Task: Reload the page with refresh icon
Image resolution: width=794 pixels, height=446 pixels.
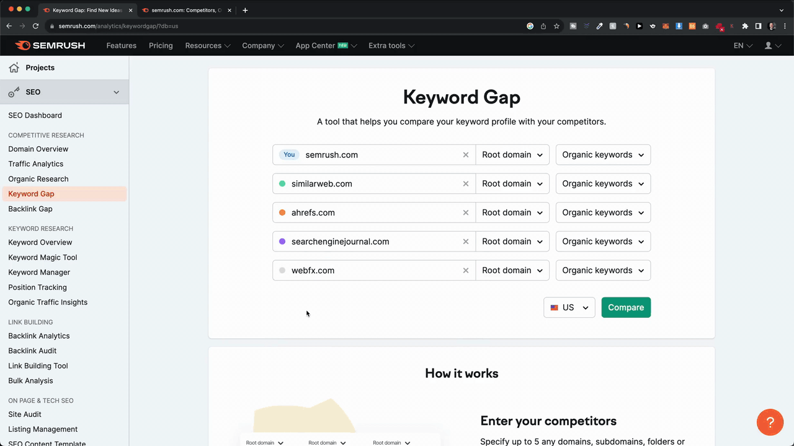Action: (35, 26)
